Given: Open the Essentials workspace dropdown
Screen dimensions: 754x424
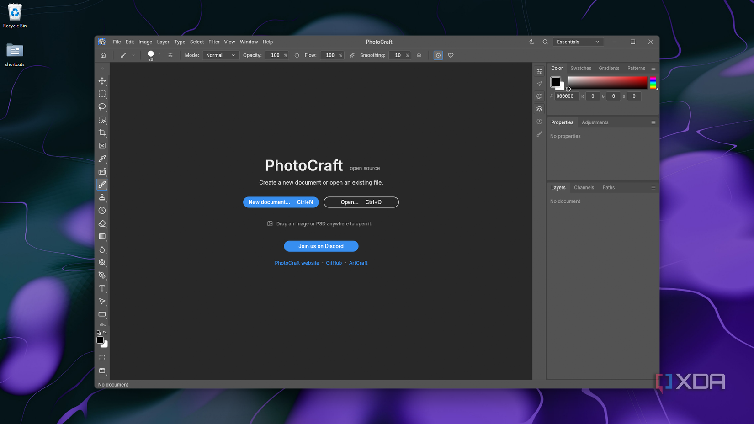Looking at the screenshot, I should click(578, 42).
